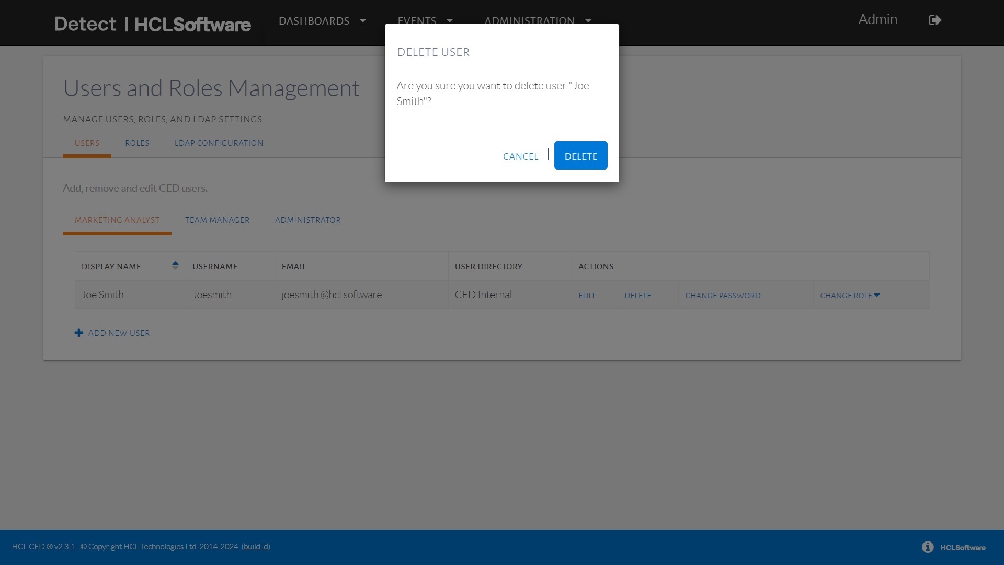Viewport: 1004px width, 565px height.
Task: Click Change Password for Joe Smith
Action: (x=723, y=296)
